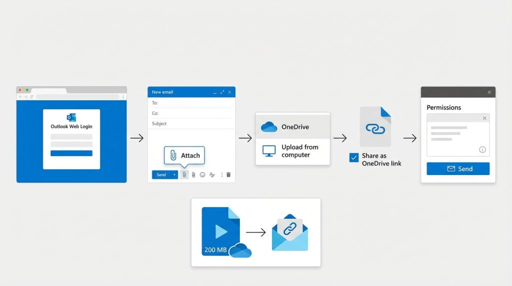Click the Cc field in New email
This screenshot has height=286, width=512.
[x=191, y=113]
